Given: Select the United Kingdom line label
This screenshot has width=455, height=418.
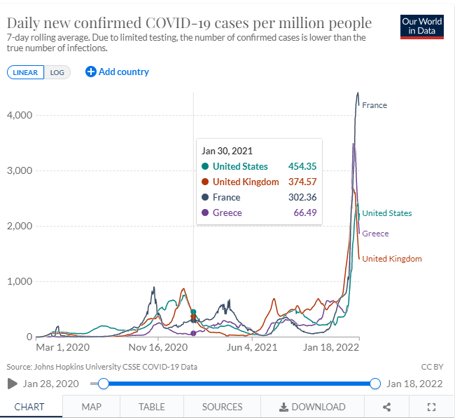Looking at the screenshot, I should pyautogui.click(x=392, y=259).
